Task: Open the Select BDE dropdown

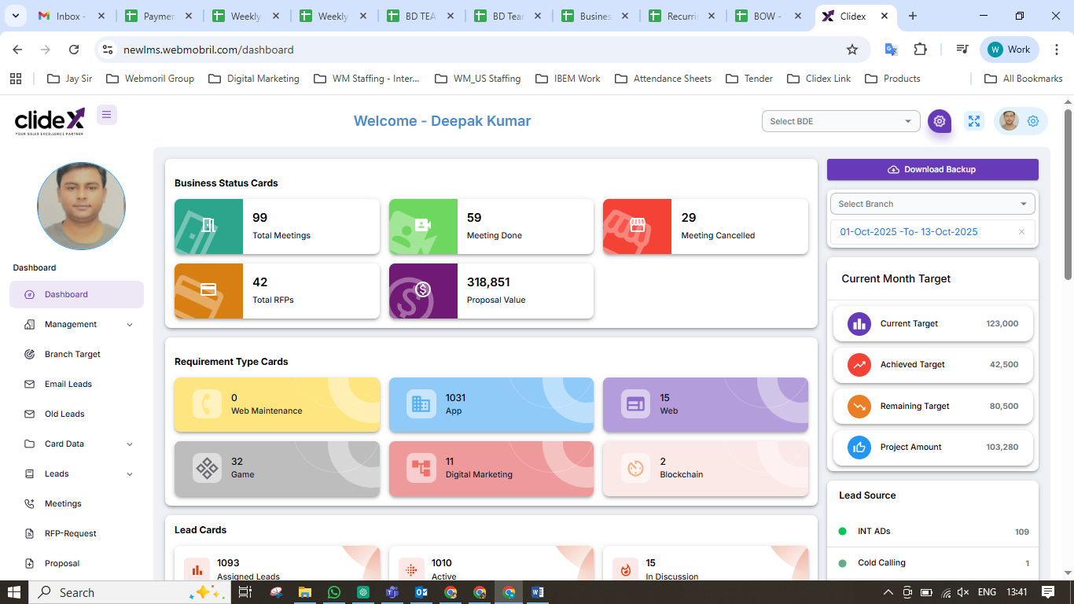Action: (841, 121)
